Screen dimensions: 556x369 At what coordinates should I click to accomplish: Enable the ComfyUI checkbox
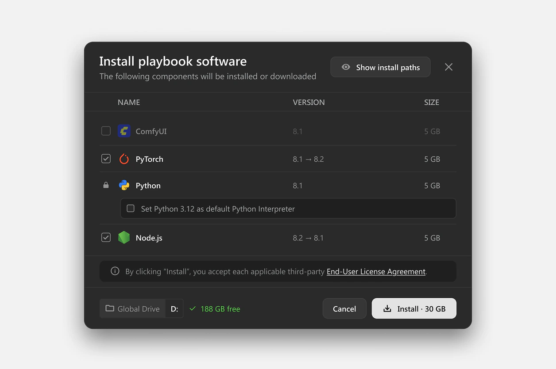point(106,131)
